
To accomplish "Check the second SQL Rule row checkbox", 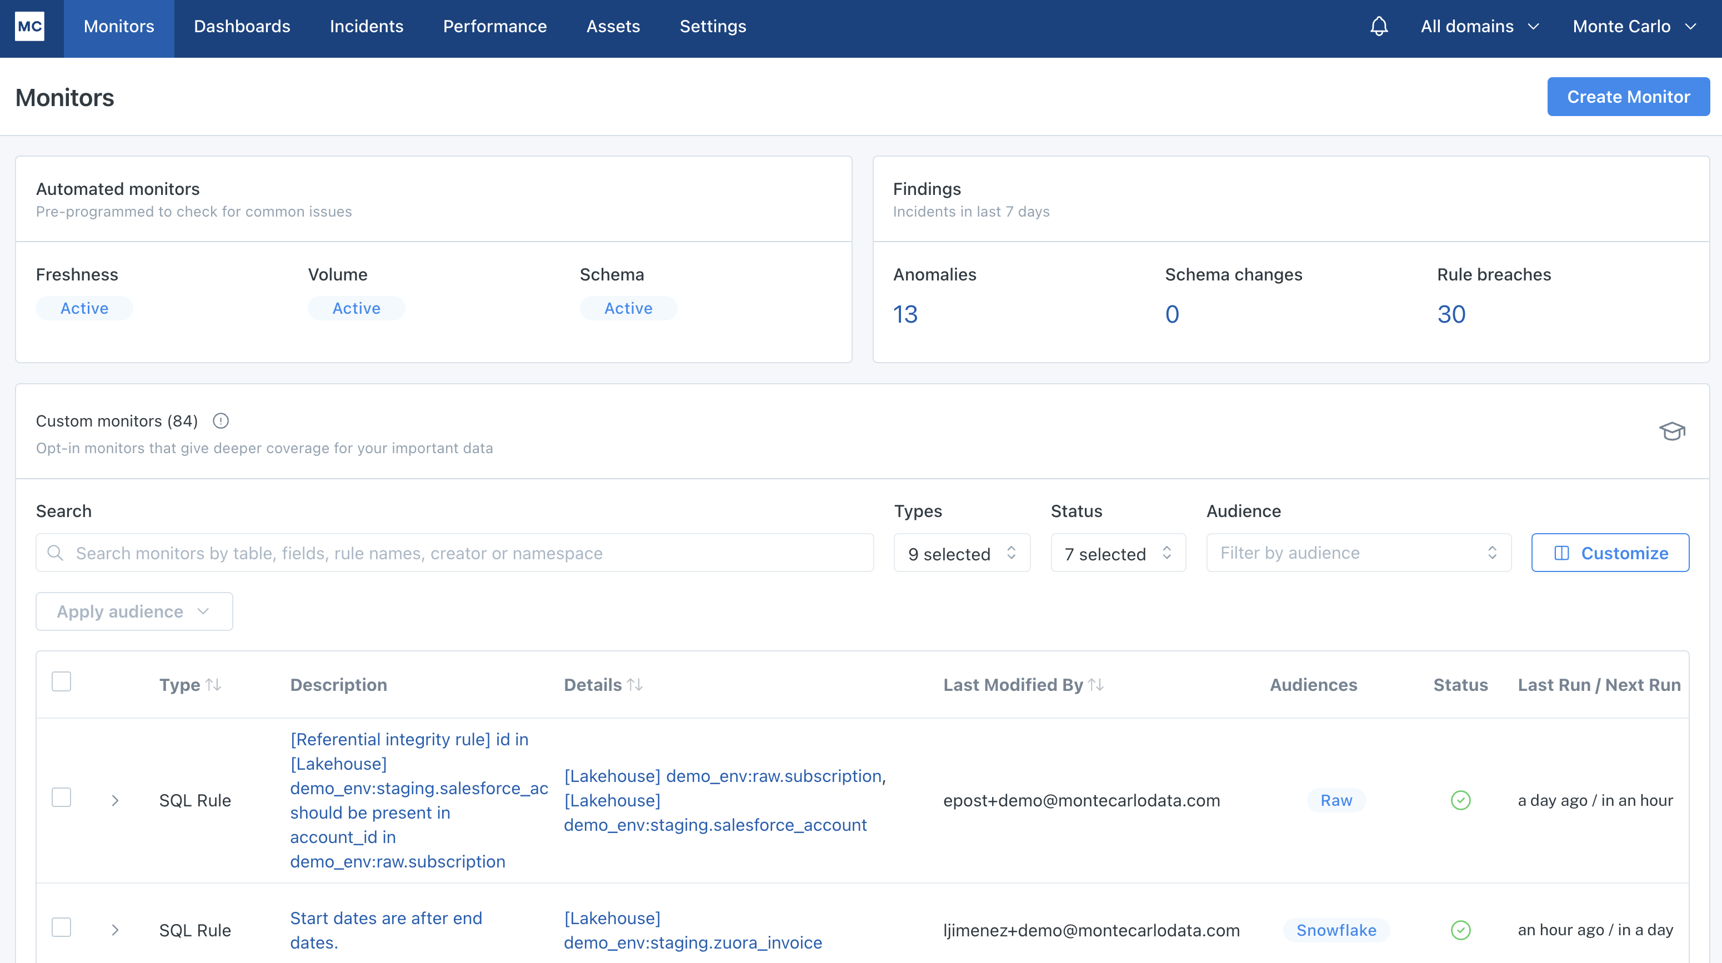I will click(x=62, y=926).
